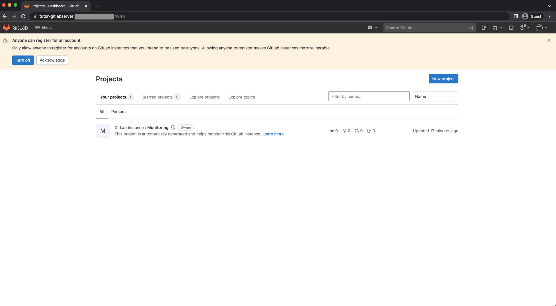Click the Owner badge
The image size is (556, 306).
[x=186, y=128]
